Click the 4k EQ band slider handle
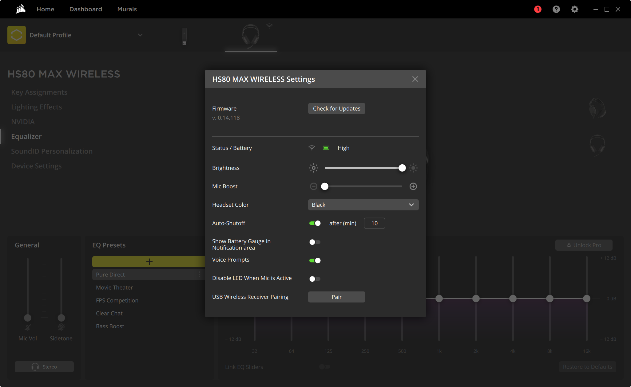The width and height of the screenshot is (631, 387). pyautogui.click(x=513, y=299)
